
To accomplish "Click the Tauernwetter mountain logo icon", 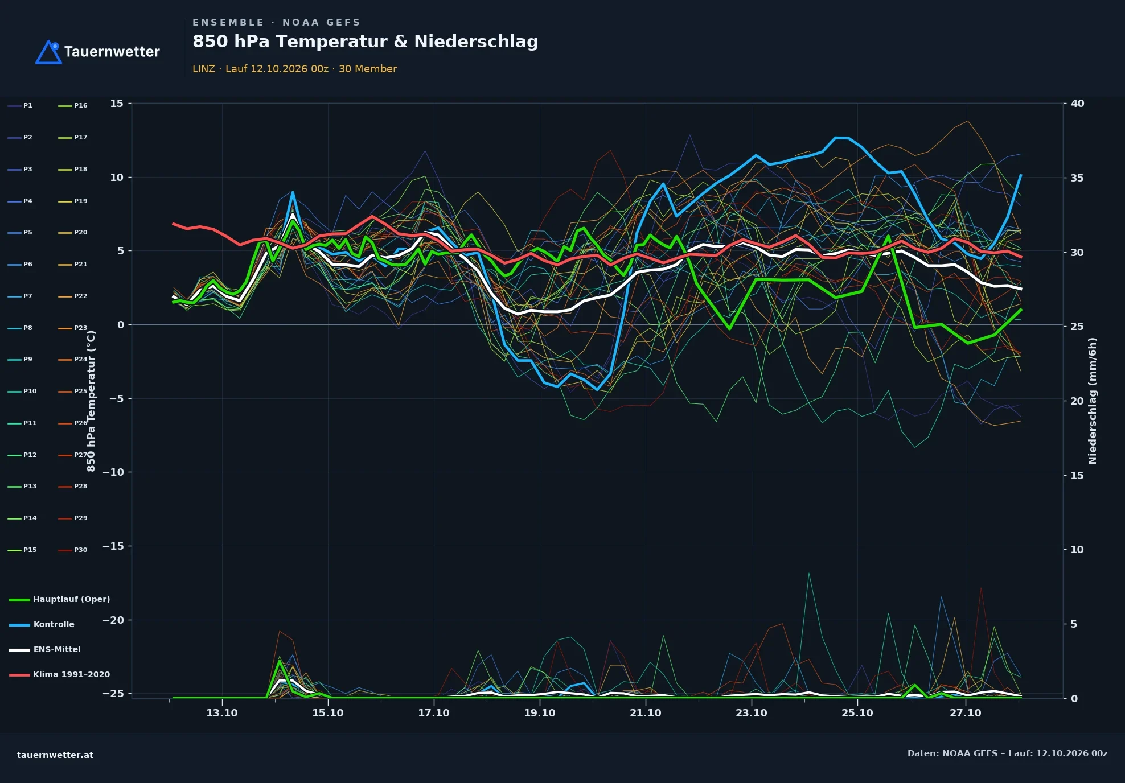I will (49, 52).
